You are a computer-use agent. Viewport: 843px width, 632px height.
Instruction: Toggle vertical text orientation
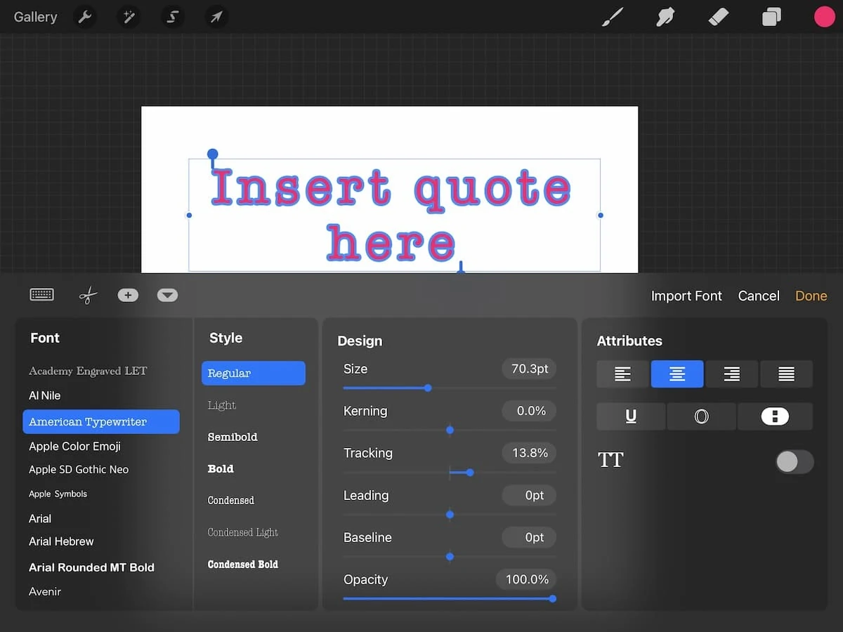[x=775, y=416]
